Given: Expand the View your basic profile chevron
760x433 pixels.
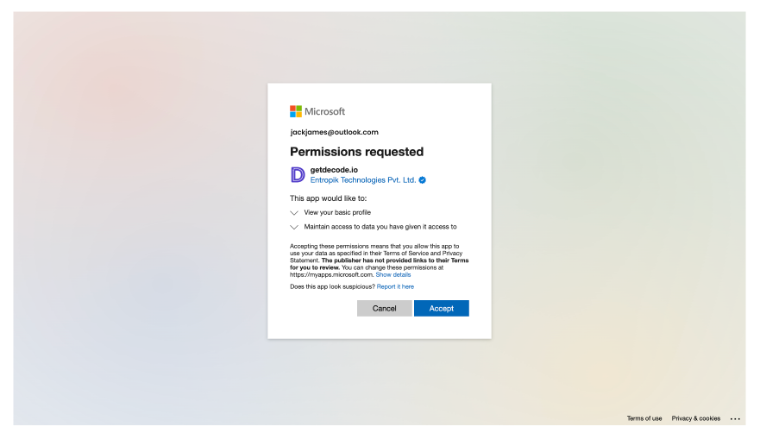Looking at the screenshot, I should coord(293,213).
